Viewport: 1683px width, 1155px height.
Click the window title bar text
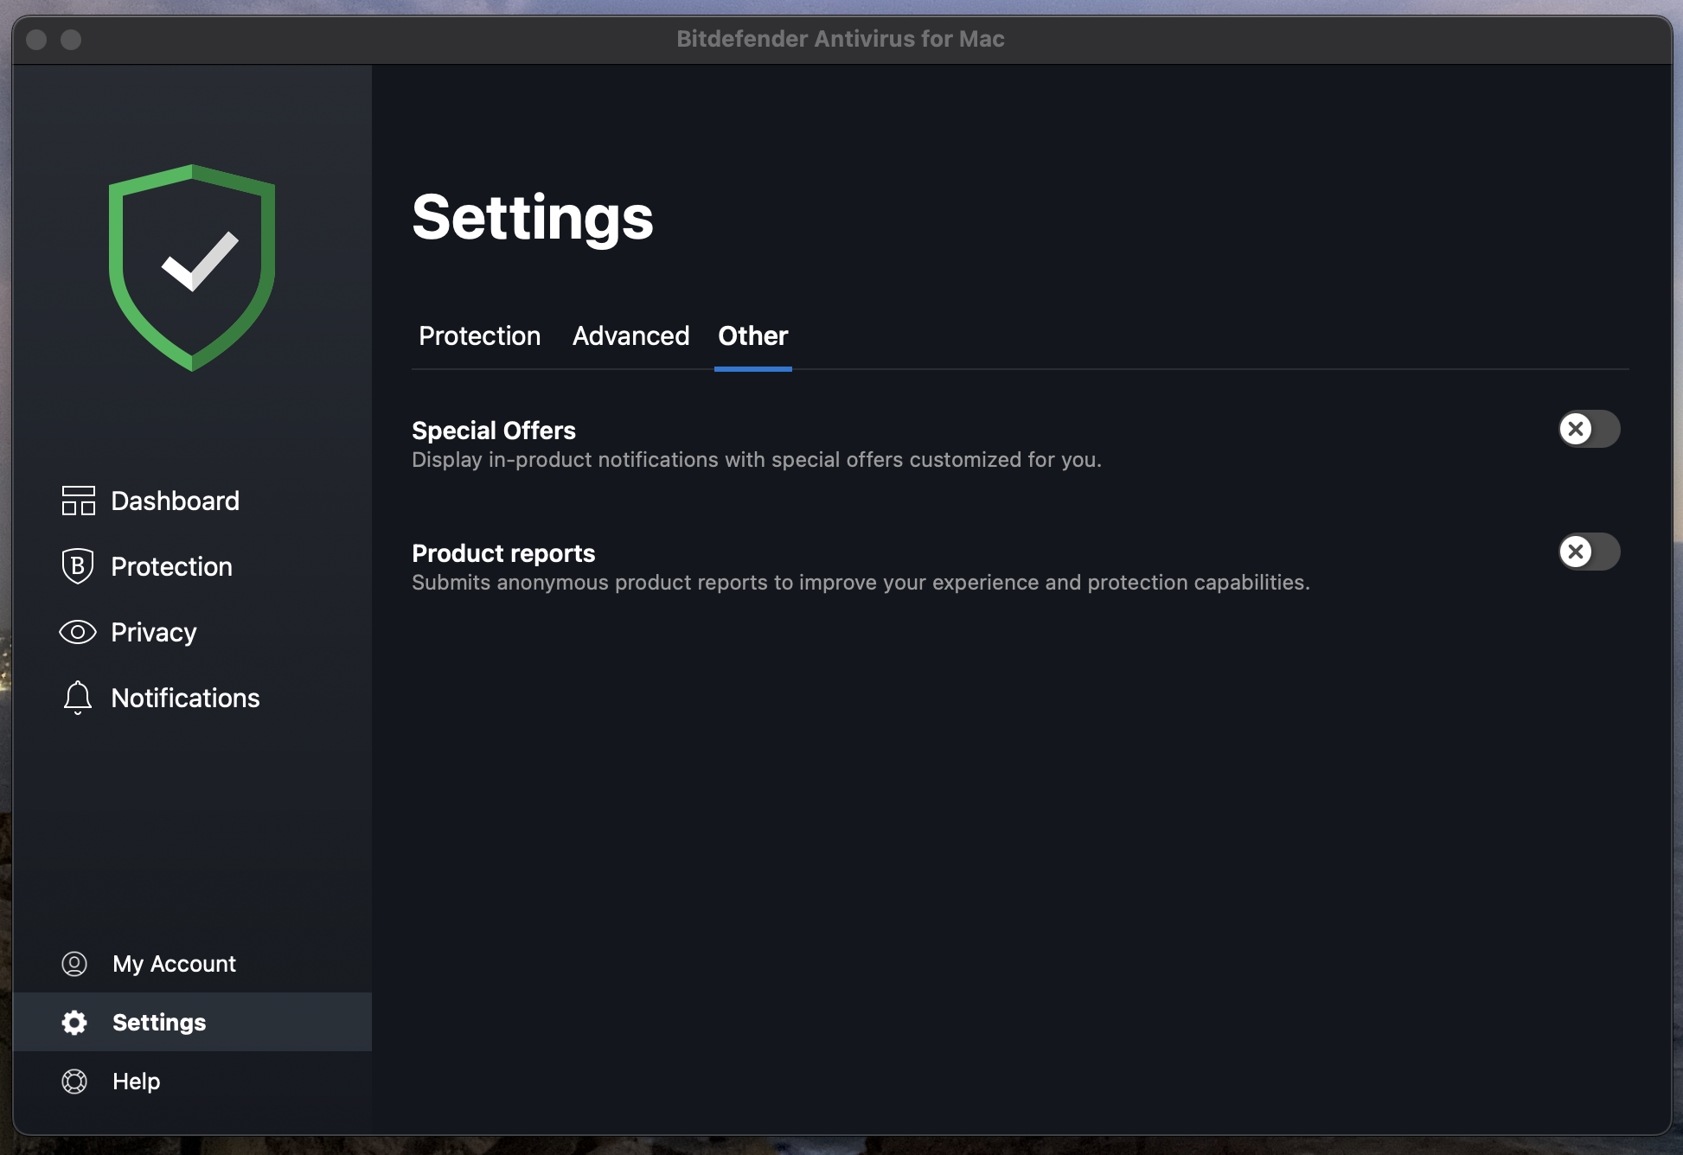tap(840, 39)
